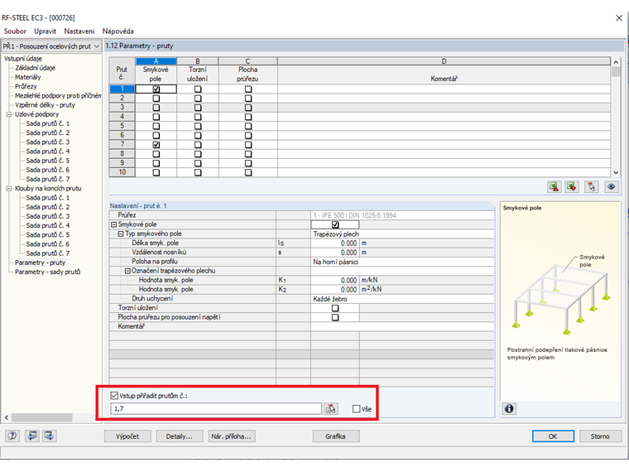Collapse Smykové pole settings group

pyautogui.click(x=113, y=224)
